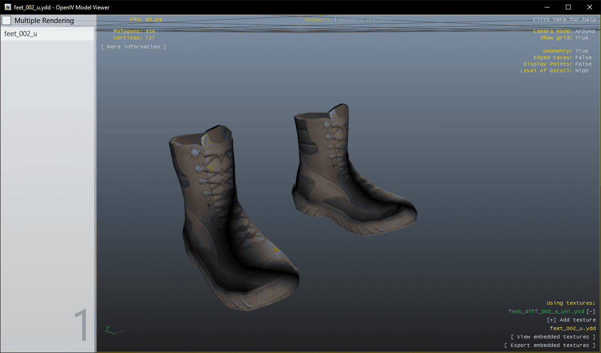The image size is (601, 353).
Task: Open the Click here for help link
Action: coord(564,20)
